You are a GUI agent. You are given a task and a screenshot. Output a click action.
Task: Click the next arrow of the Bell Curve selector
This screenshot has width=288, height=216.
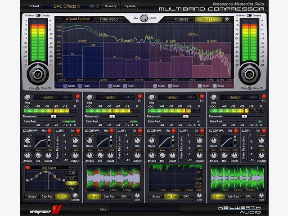(x=73, y=167)
